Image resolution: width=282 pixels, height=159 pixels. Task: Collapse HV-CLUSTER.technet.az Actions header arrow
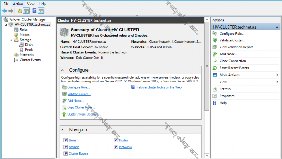click(277, 27)
